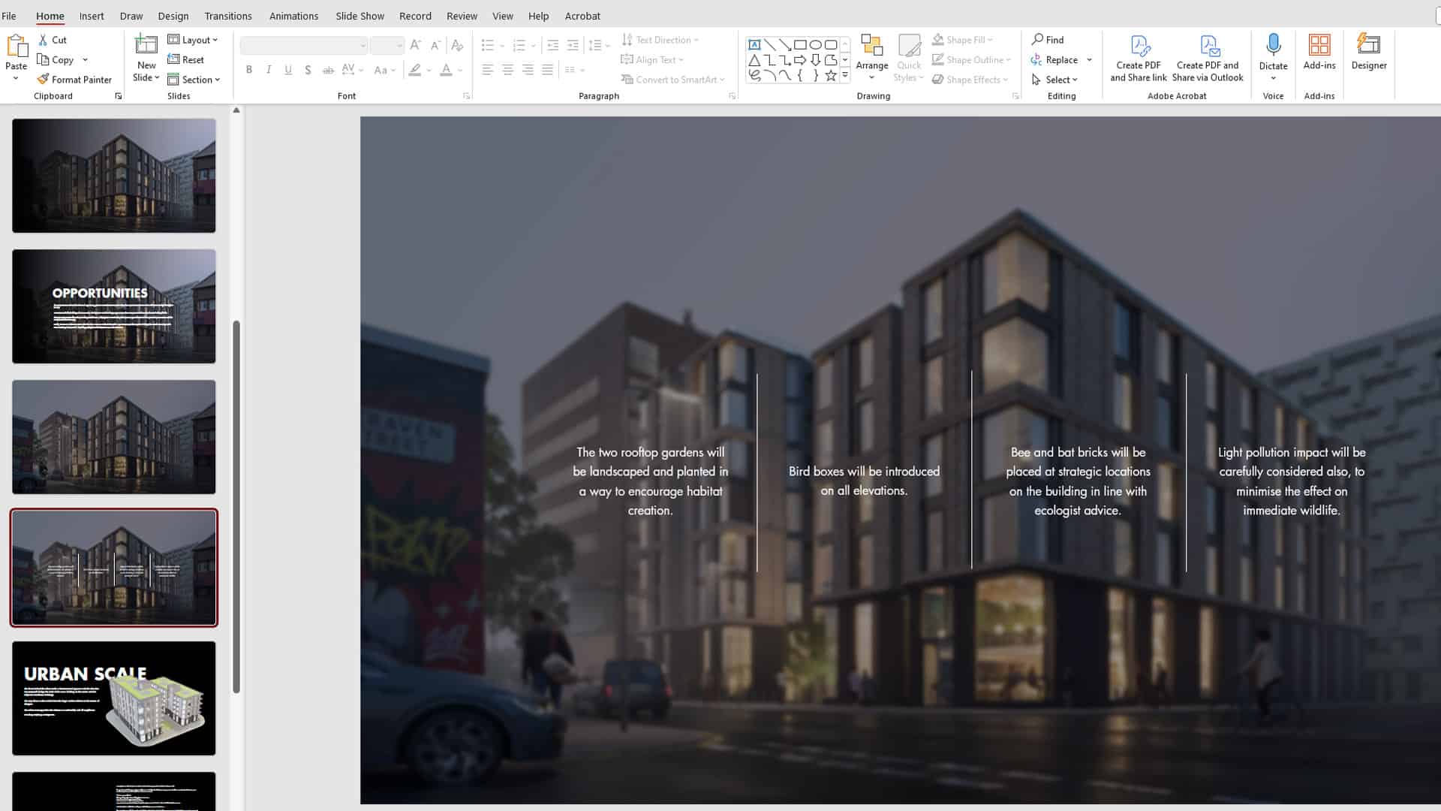Screen dimensions: 1441x811
Task: Open the Arrange options
Action: 871,58
